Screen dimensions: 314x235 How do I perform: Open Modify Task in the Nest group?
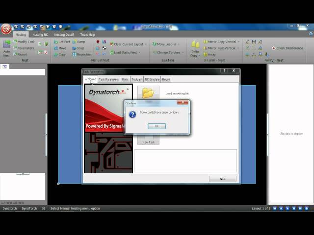pos(24,42)
